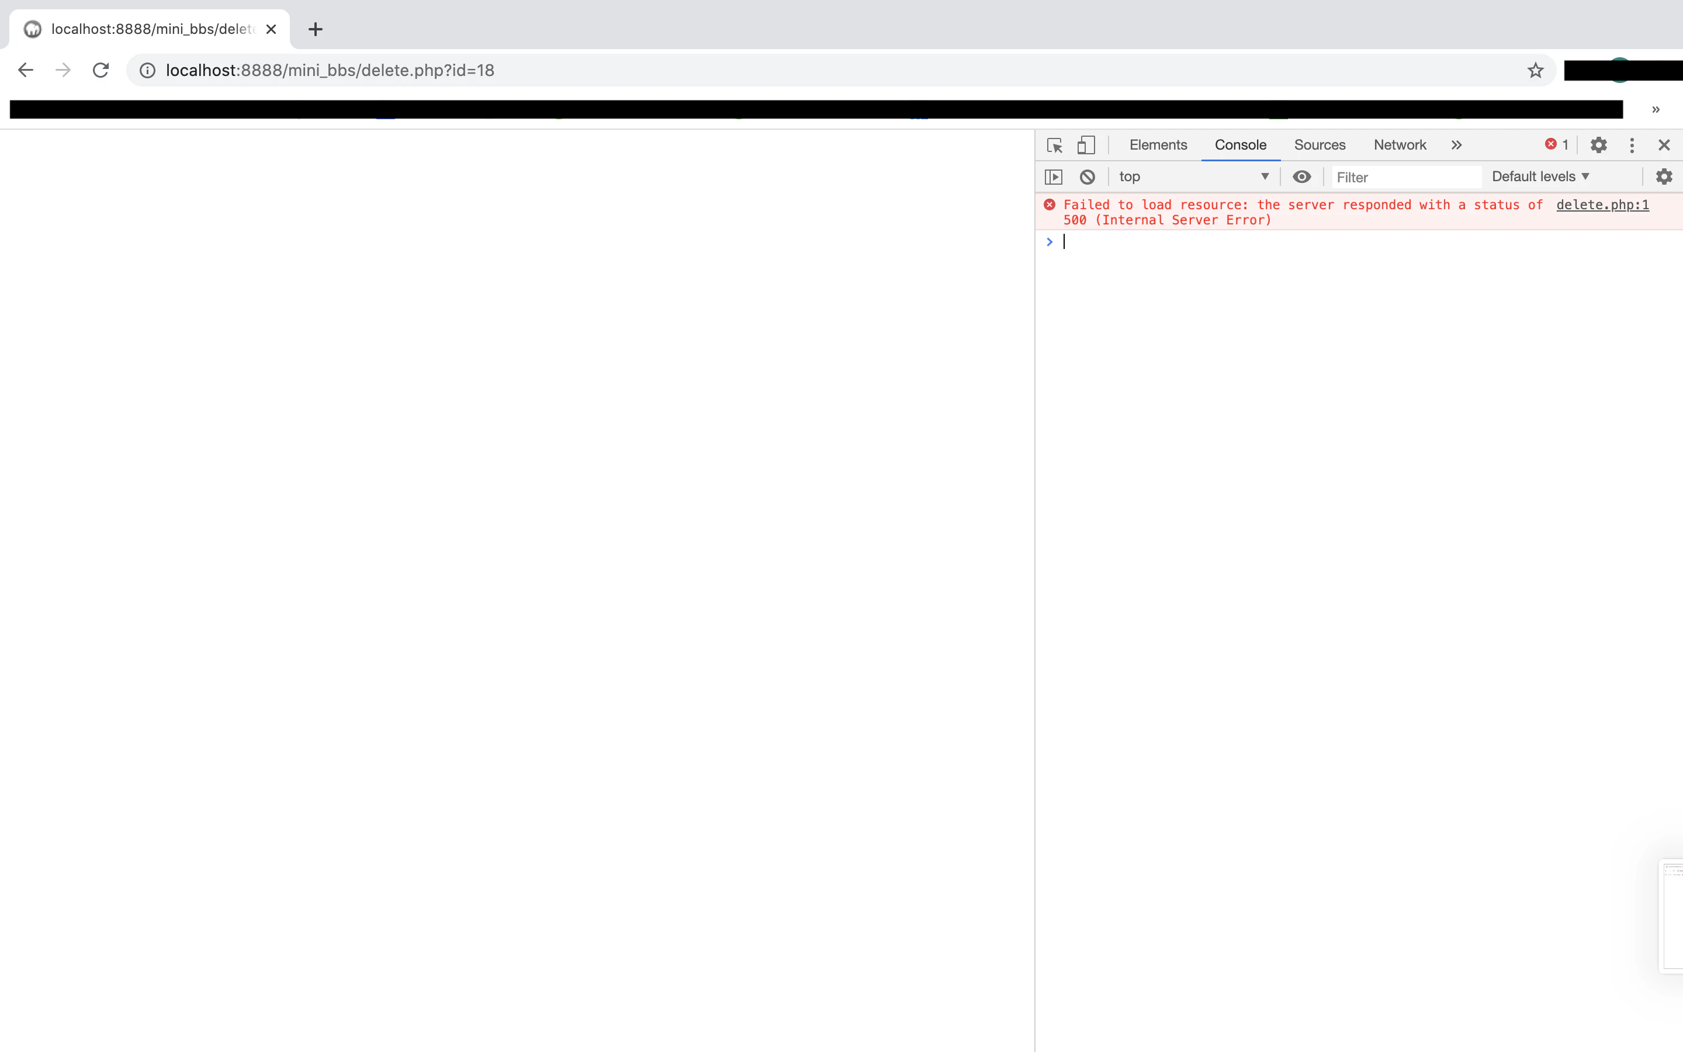Click the red error count badge
The image size is (1683, 1052).
click(1556, 144)
